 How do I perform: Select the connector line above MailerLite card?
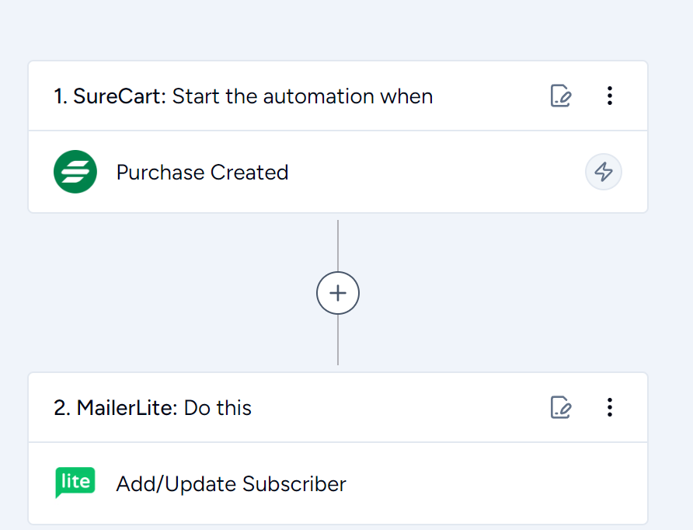[338, 340]
